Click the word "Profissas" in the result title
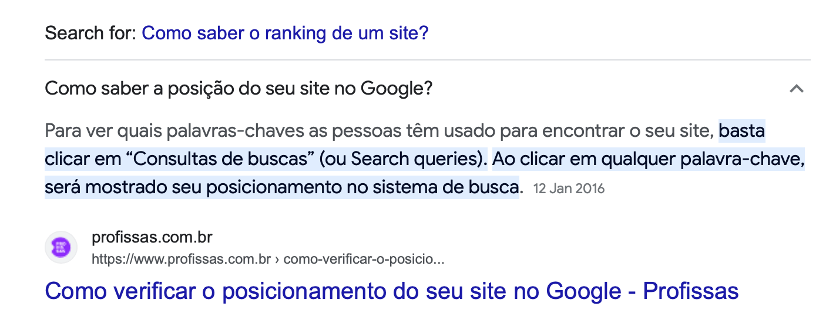 [690, 291]
